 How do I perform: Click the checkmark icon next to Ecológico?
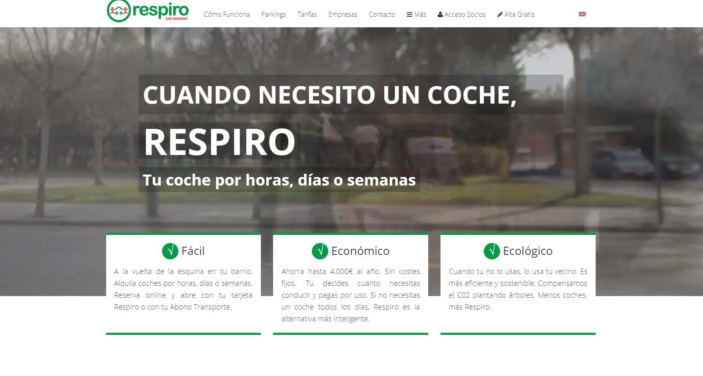492,251
